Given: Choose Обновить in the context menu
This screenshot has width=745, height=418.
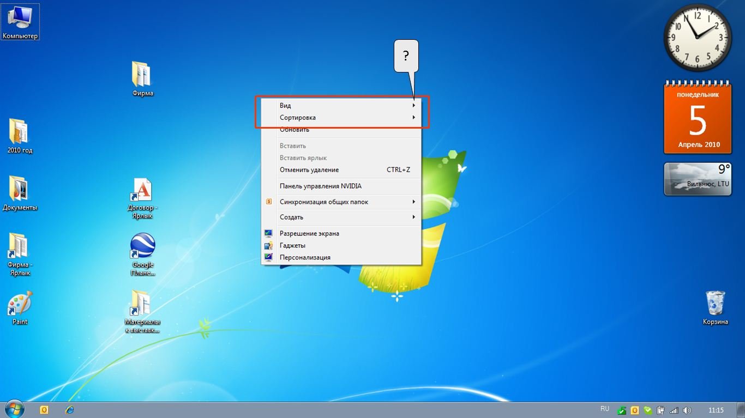Looking at the screenshot, I should (295, 130).
